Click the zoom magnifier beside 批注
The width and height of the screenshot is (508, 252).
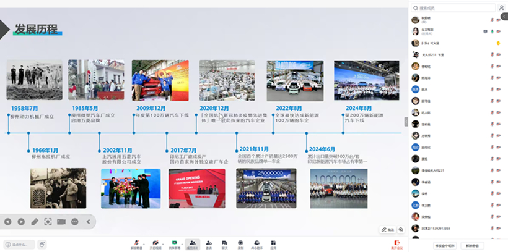tap(401, 229)
